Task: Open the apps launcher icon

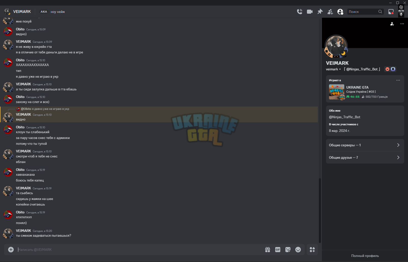Action: click(x=312, y=250)
